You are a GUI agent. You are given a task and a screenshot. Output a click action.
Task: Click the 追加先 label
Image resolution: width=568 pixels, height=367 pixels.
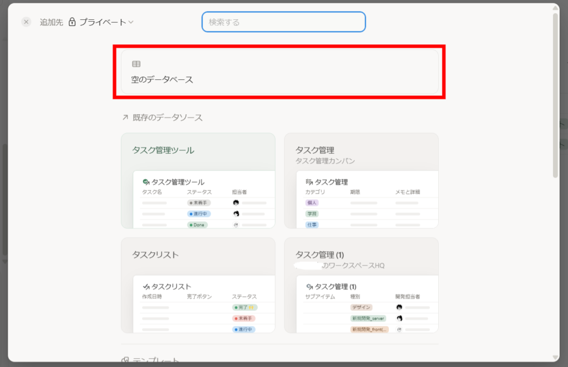[52, 22]
